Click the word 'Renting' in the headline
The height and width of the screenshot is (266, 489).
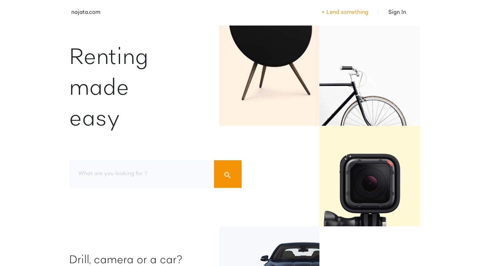click(x=109, y=57)
